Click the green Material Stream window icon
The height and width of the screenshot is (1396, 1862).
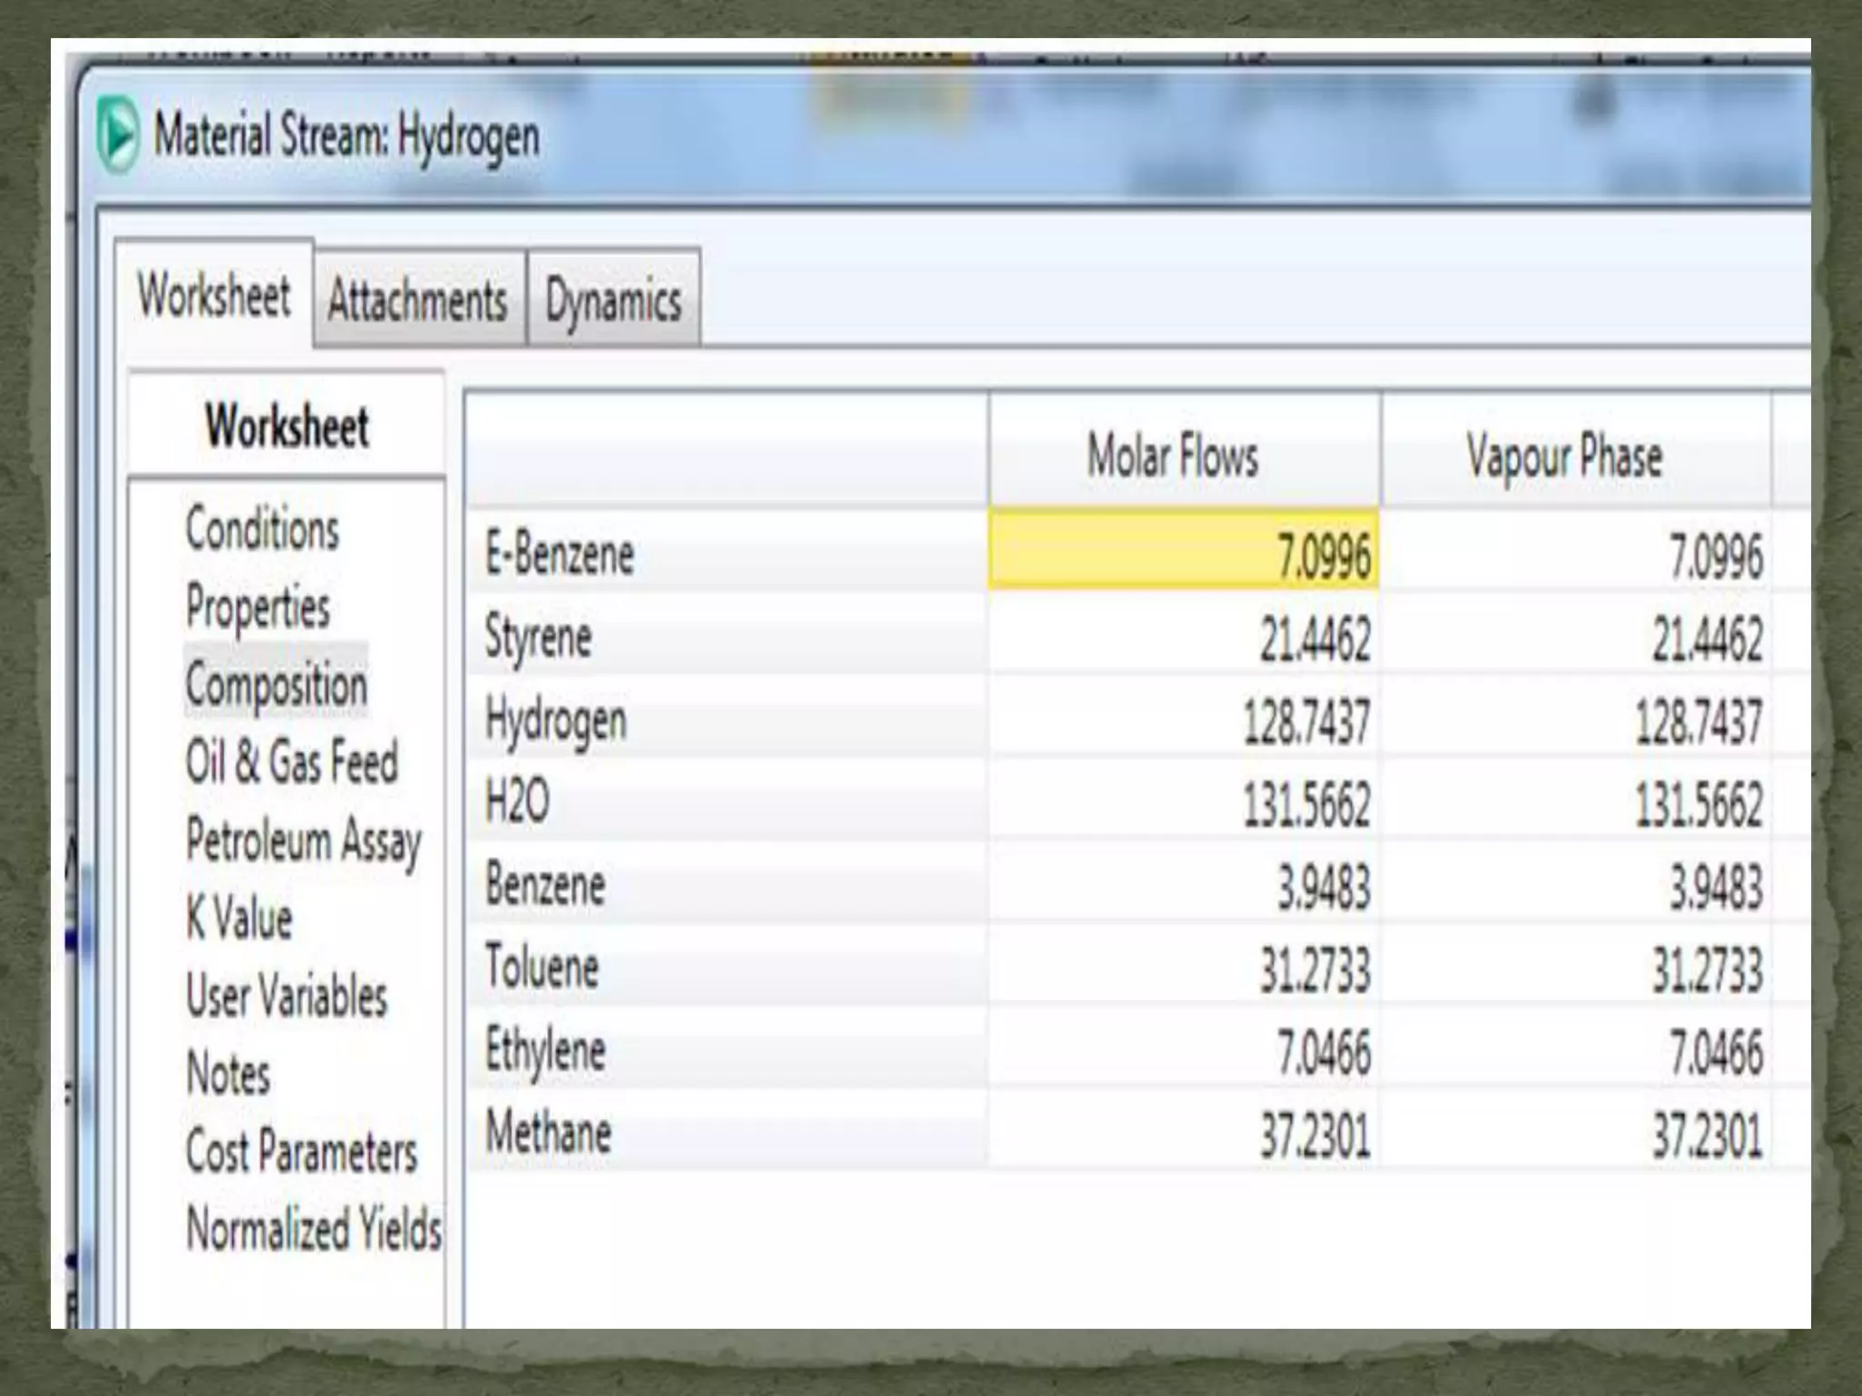117,136
